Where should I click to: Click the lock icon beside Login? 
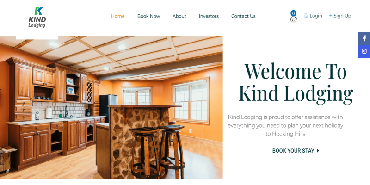point(306,16)
